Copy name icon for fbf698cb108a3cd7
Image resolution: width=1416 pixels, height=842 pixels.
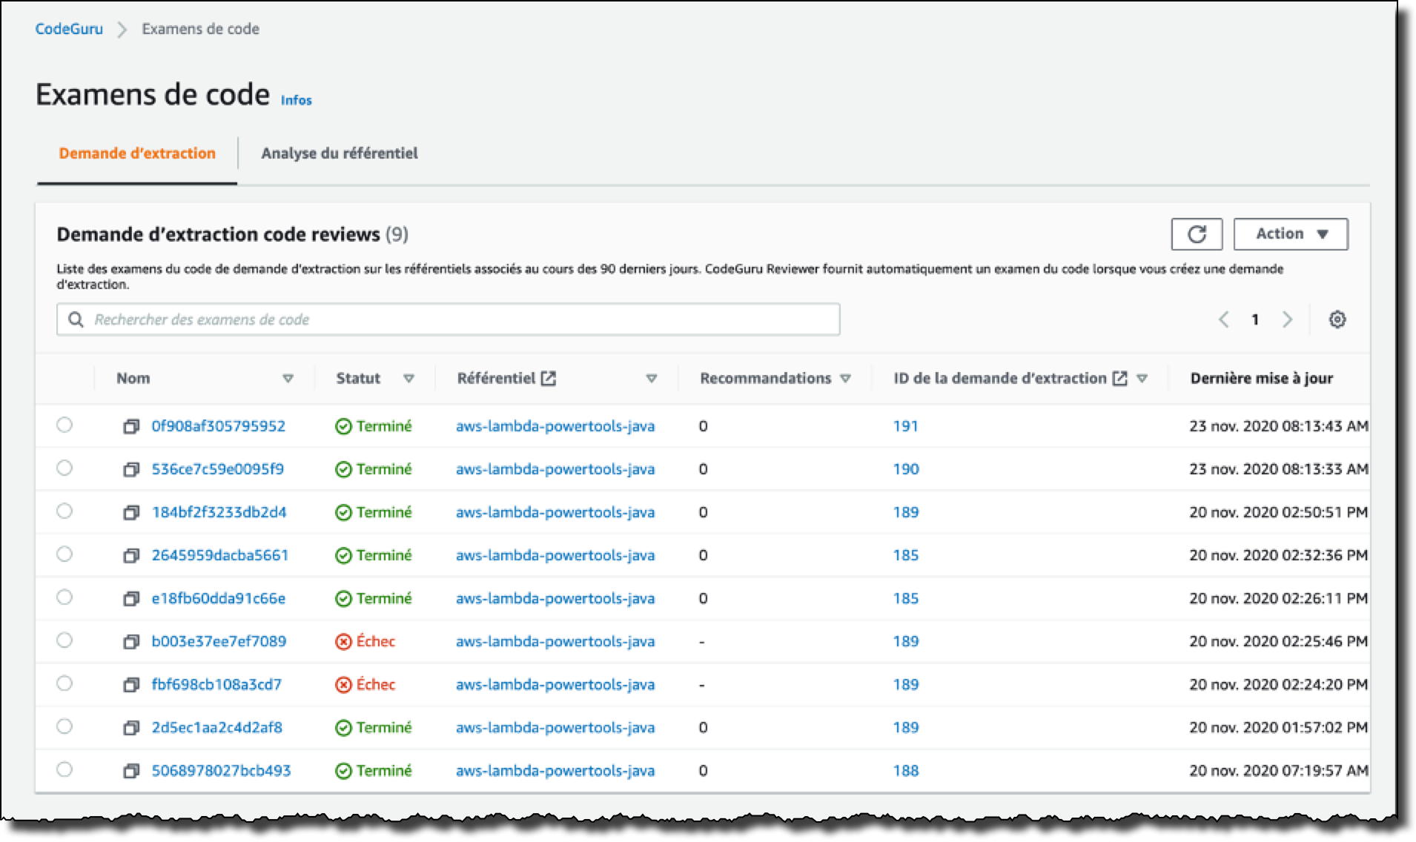131,684
